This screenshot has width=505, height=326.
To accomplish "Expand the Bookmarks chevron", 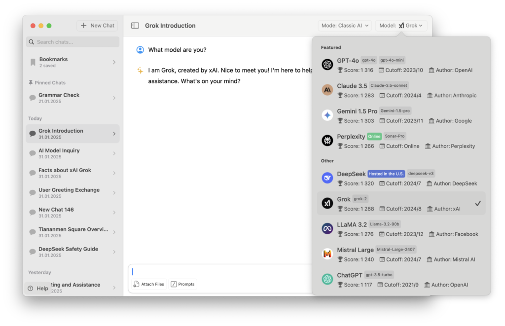I will [x=114, y=62].
